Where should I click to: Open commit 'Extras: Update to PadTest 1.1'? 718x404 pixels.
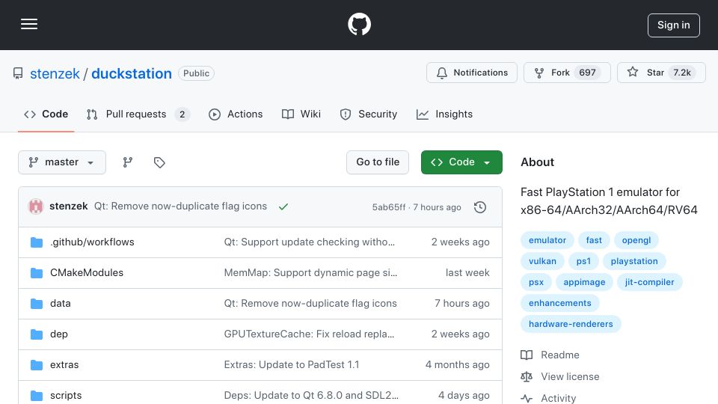291,364
